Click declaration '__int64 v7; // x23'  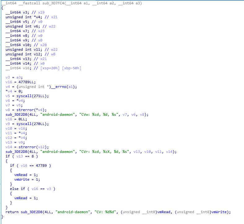[25, 31]
